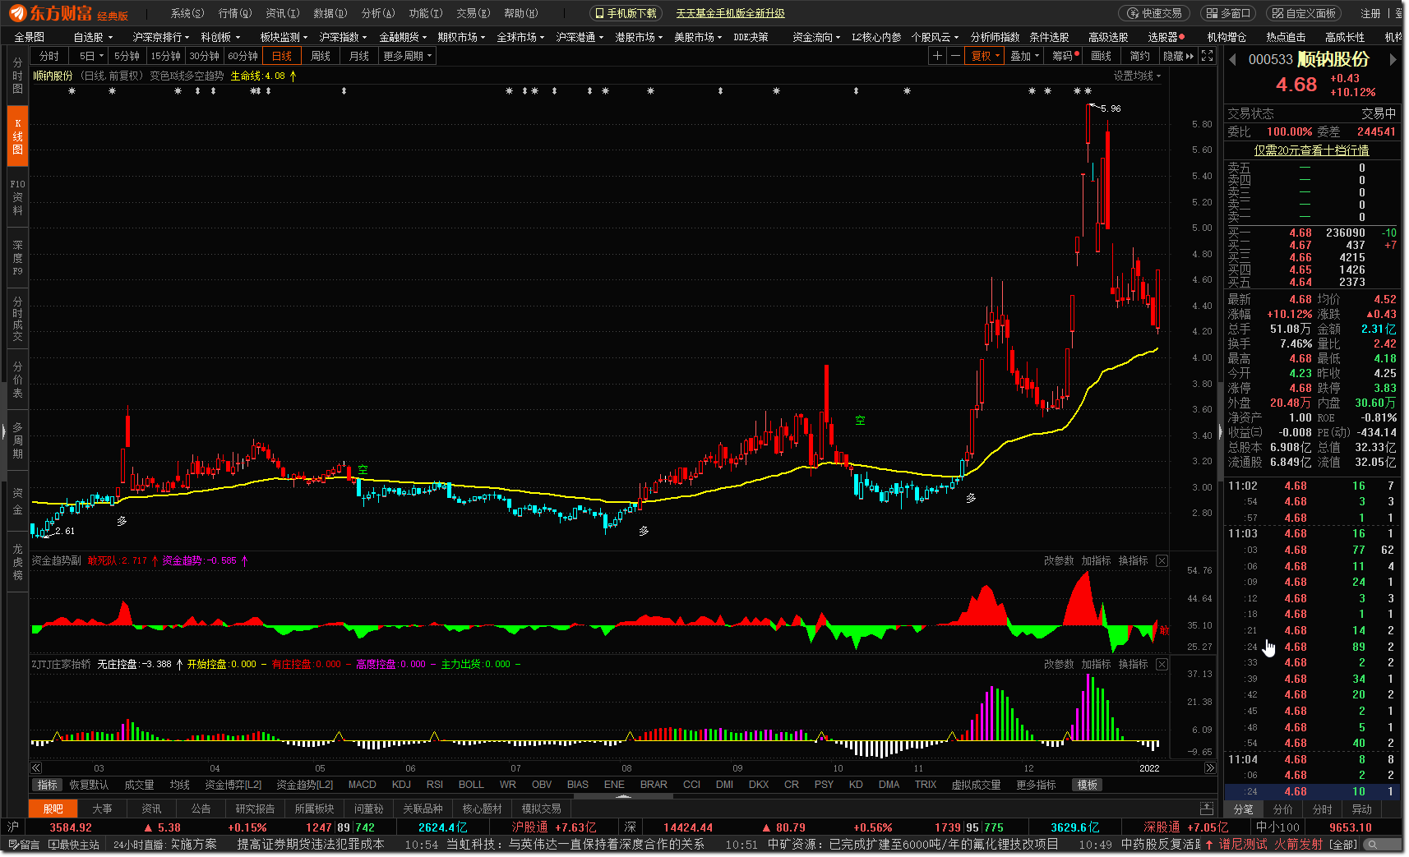Open 多周期 sidebar panel
The height and width of the screenshot is (857, 1409).
click(x=17, y=440)
